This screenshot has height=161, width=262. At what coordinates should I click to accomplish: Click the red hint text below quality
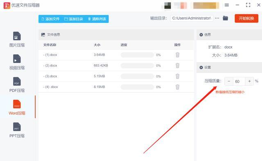[230, 92]
